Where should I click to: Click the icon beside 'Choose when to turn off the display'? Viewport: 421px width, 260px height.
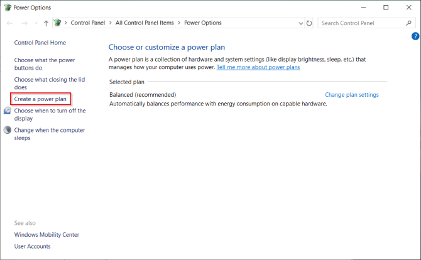8,111
